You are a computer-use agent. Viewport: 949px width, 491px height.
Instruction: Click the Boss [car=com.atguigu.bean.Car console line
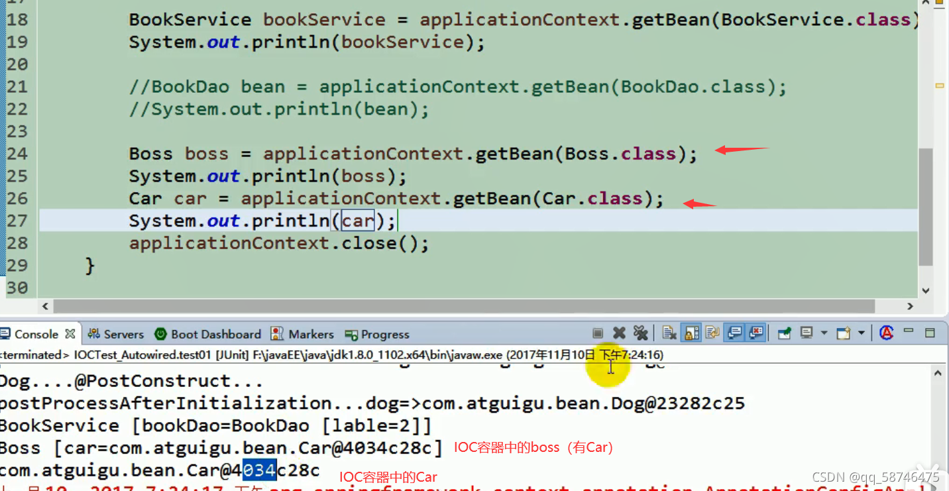[221, 449]
